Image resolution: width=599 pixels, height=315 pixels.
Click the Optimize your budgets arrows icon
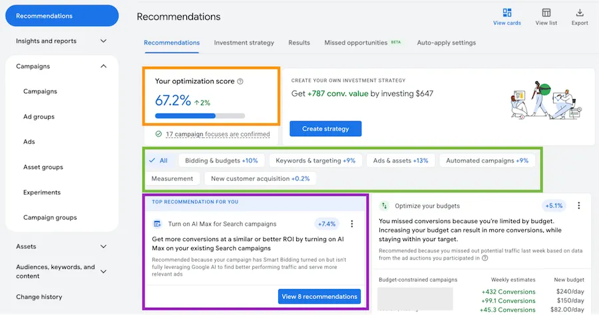click(384, 206)
